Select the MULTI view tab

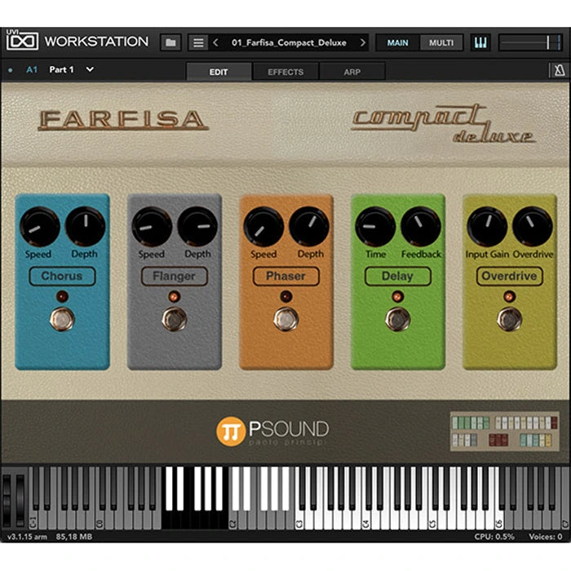pos(441,42)
